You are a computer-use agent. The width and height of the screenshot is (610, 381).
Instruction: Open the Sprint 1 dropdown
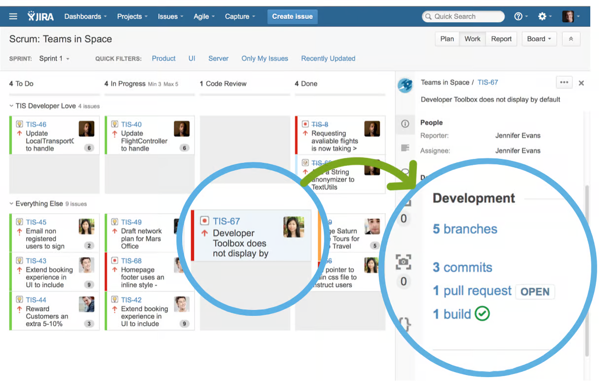54,58
